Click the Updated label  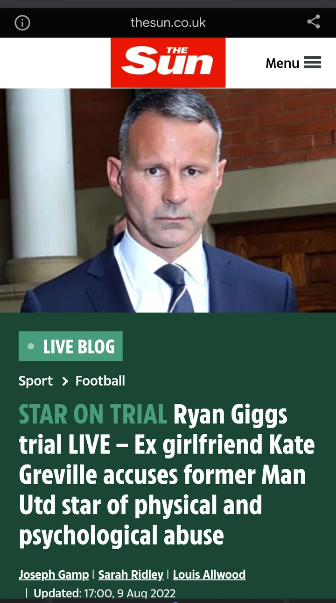click(57, 593)
